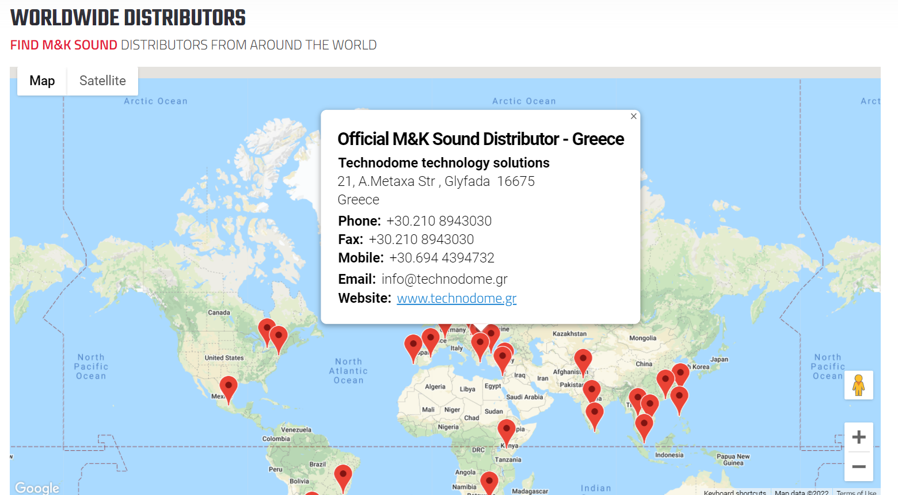Open Keyboard shortcuts on map footer
898x495 pixels.
click(x=735, y=492)
